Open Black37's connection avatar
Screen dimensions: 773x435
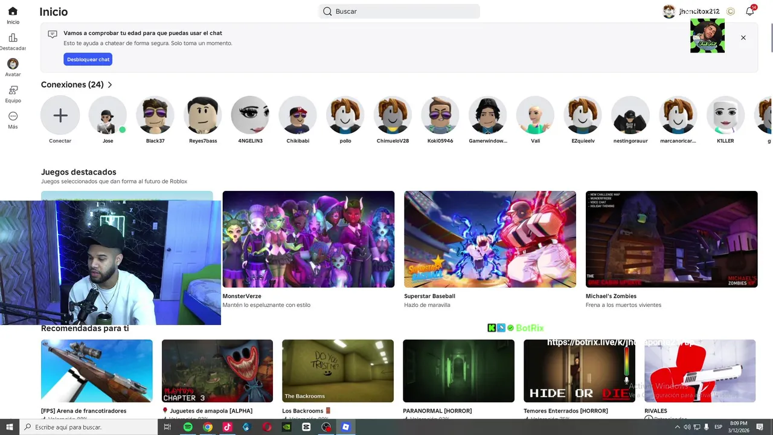point(155,115)
